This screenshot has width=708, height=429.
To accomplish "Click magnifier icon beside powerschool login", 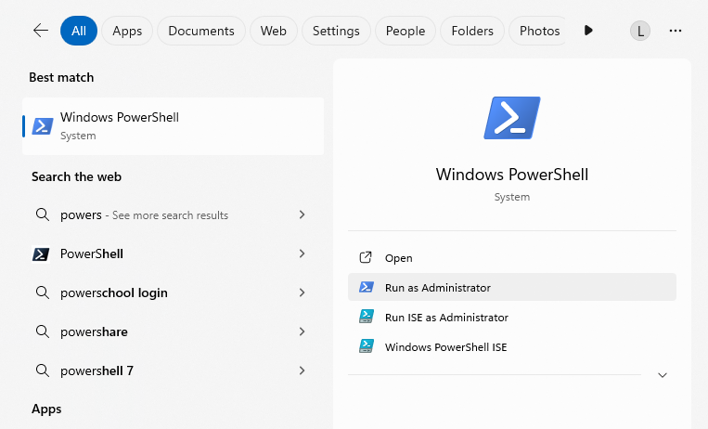I will pyautogui.click(x=43, y=292).
